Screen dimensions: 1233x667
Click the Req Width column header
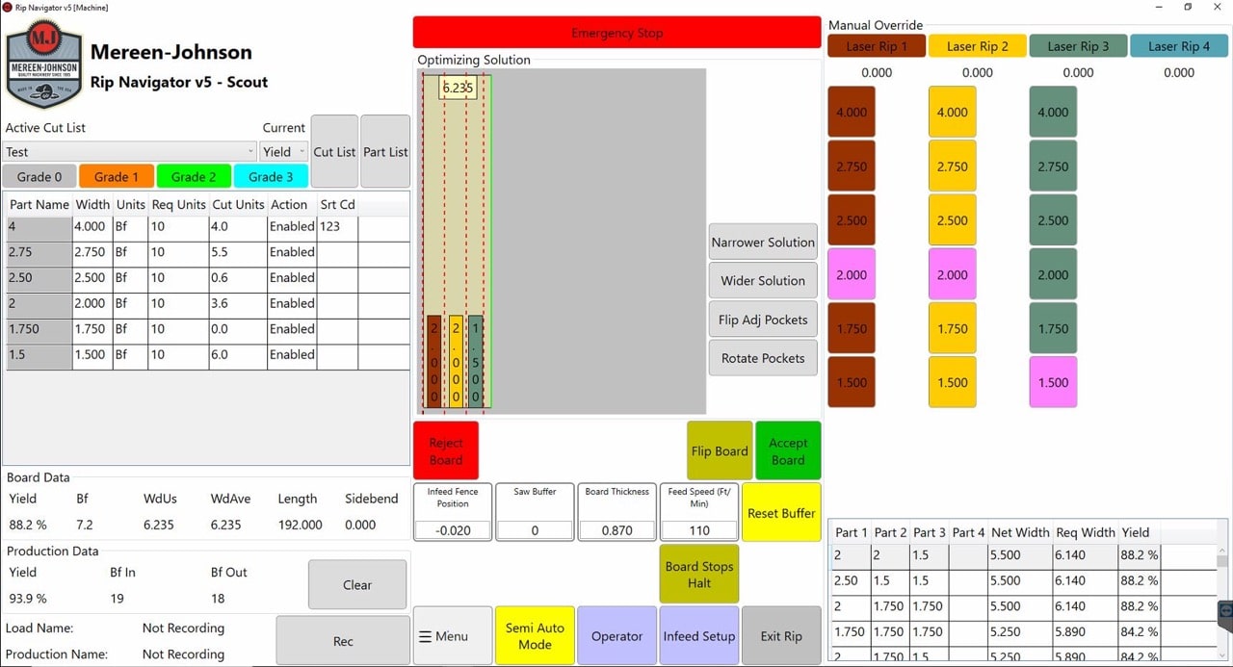tap(1085, 532)
